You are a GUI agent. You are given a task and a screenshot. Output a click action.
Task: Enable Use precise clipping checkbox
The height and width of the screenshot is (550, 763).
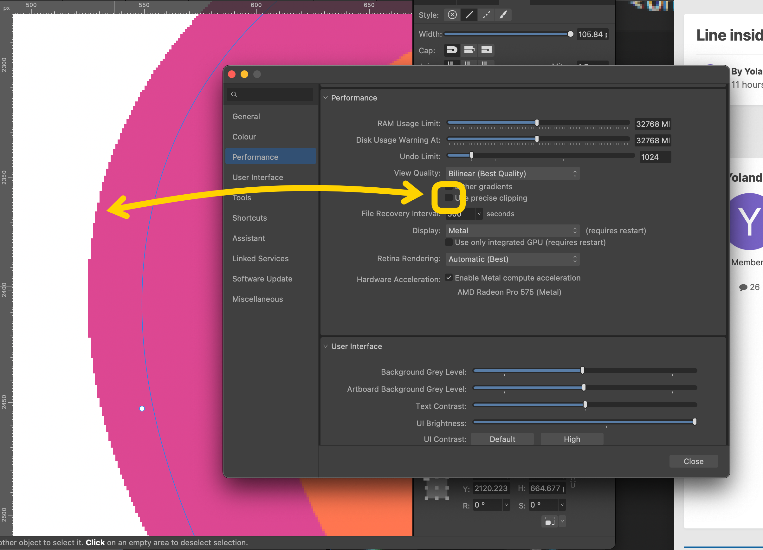pyautogui.click(x=449, y=197)
